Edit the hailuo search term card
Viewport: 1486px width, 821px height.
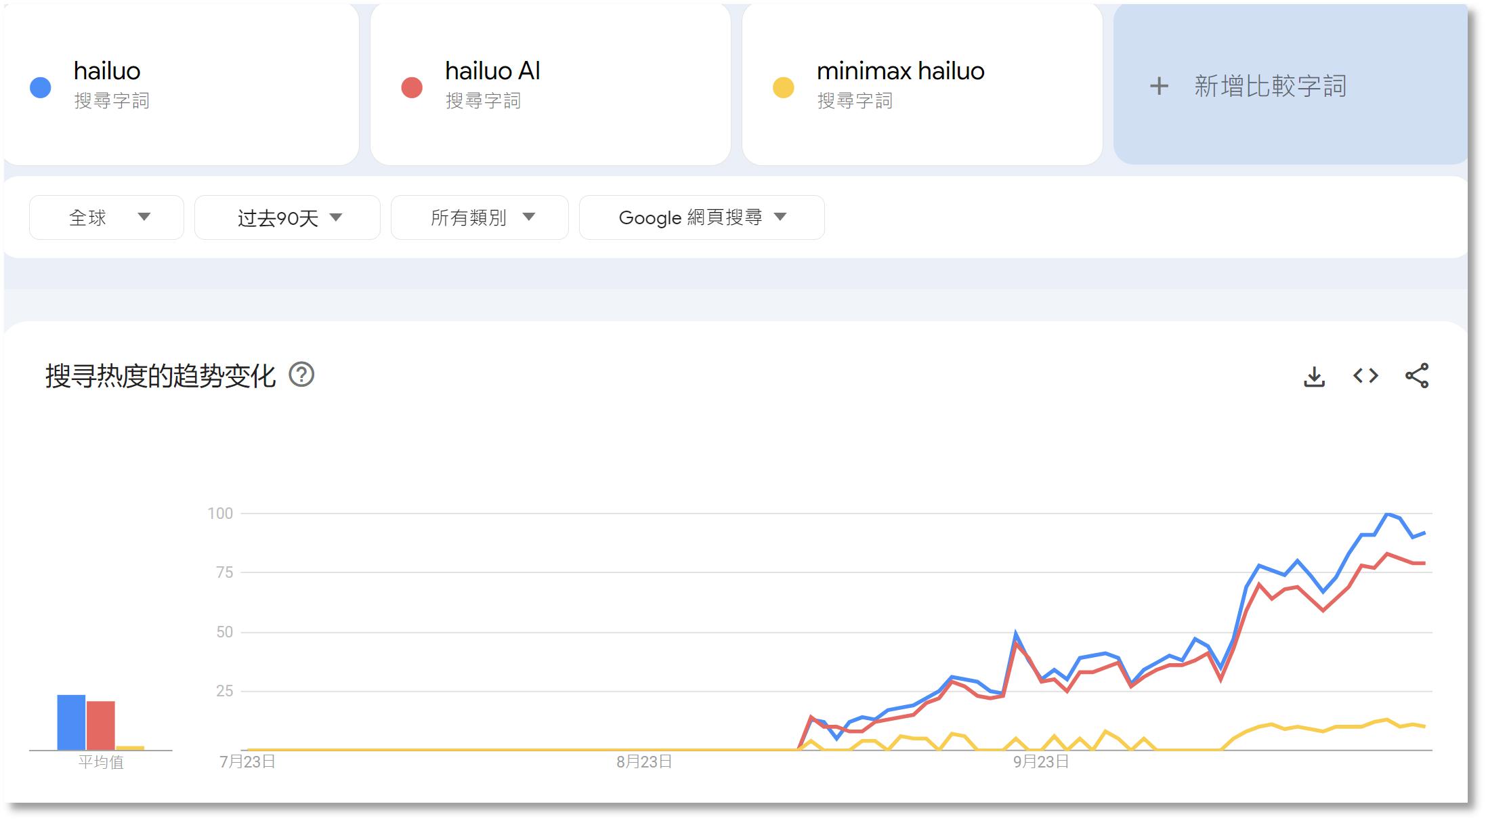pos(181,85)
